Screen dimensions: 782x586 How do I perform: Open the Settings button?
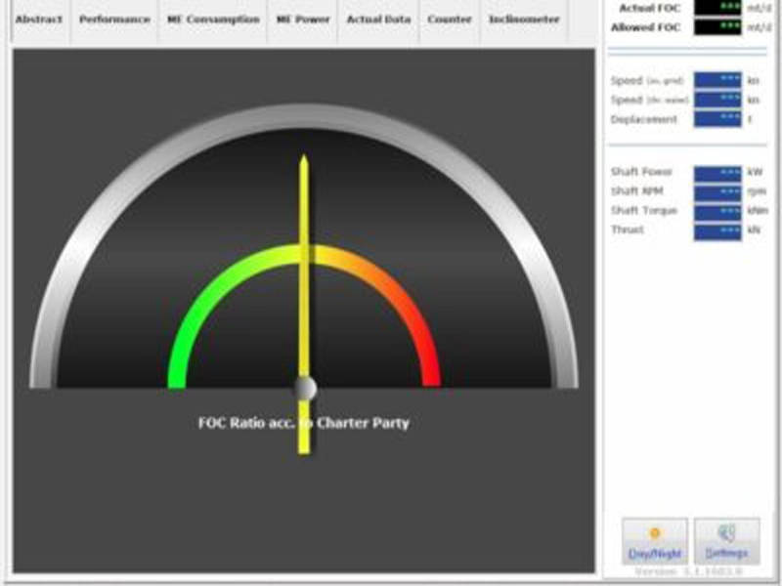pyautogui.click(x=726, y=541)
